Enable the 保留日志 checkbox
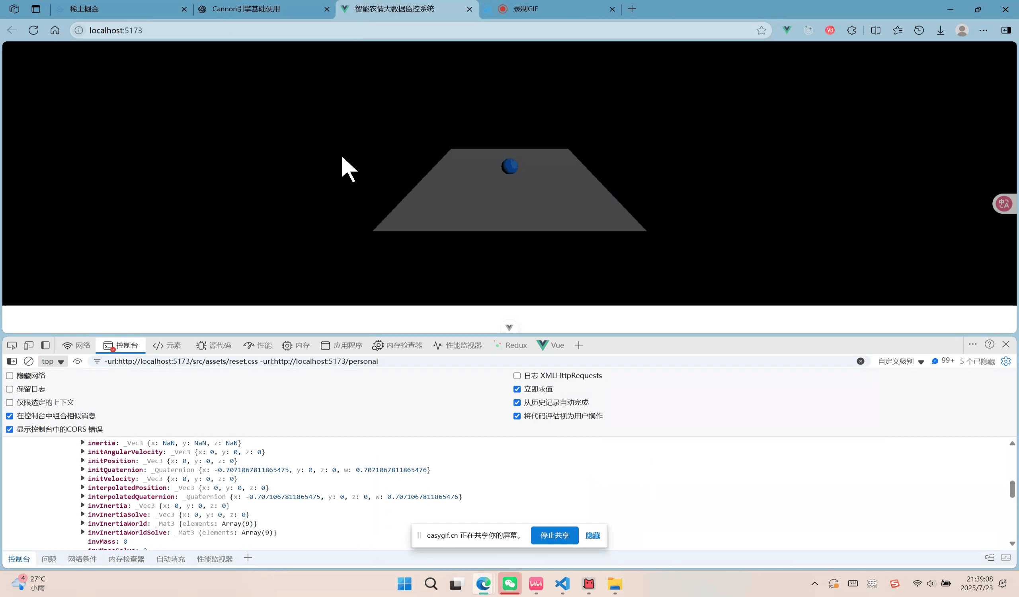 [x=10, y=389]
